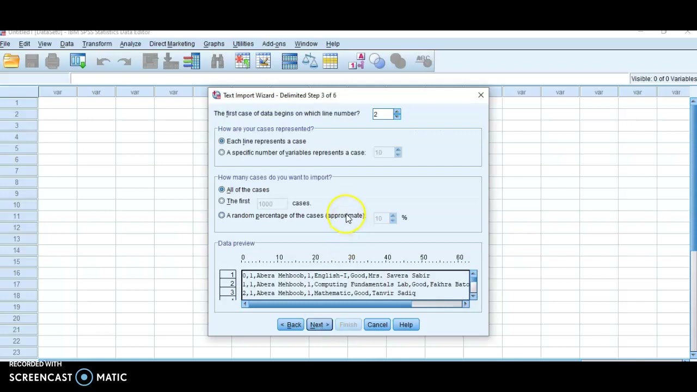Open the Graphs menu

click(x=214, y=44)
